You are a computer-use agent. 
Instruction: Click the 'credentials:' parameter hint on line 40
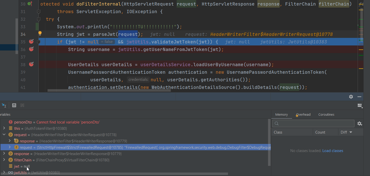138,80
